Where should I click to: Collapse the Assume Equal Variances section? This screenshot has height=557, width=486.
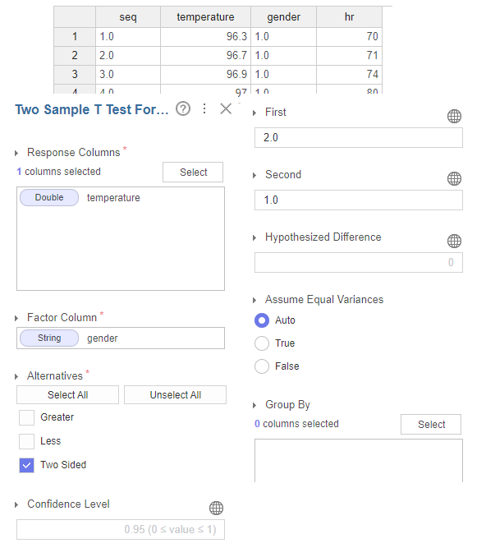(254, 301)
